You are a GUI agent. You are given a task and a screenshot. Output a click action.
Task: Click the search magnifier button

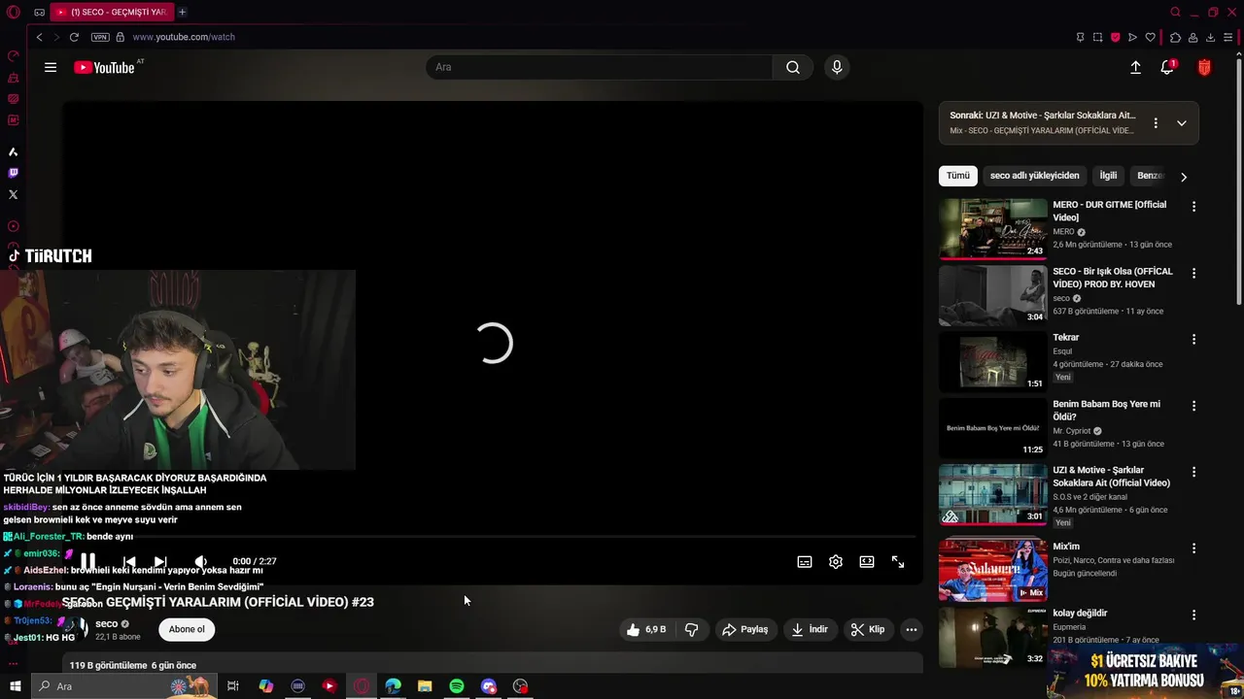pos(793,67)
